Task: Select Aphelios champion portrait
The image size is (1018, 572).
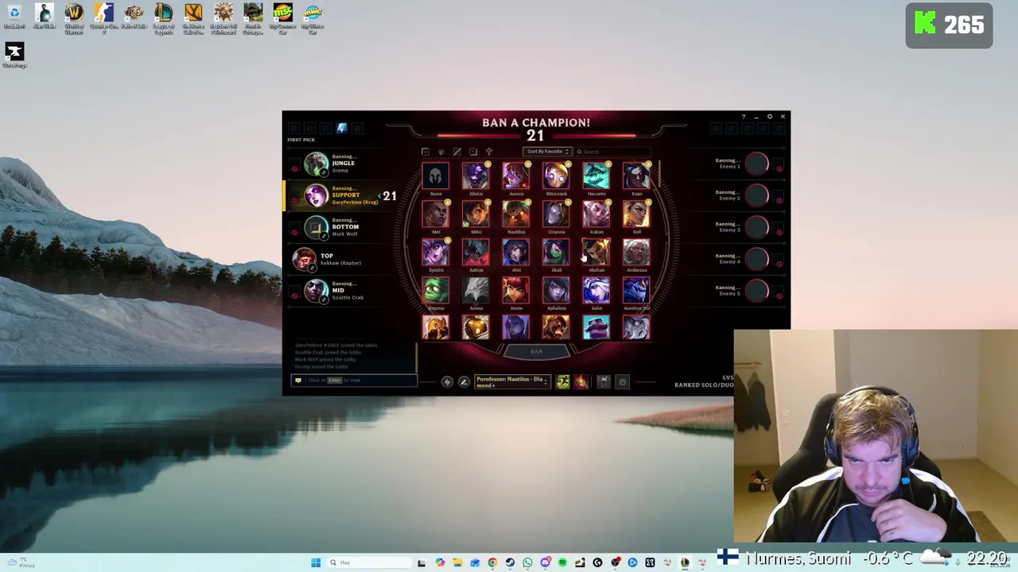Action: 556,290
